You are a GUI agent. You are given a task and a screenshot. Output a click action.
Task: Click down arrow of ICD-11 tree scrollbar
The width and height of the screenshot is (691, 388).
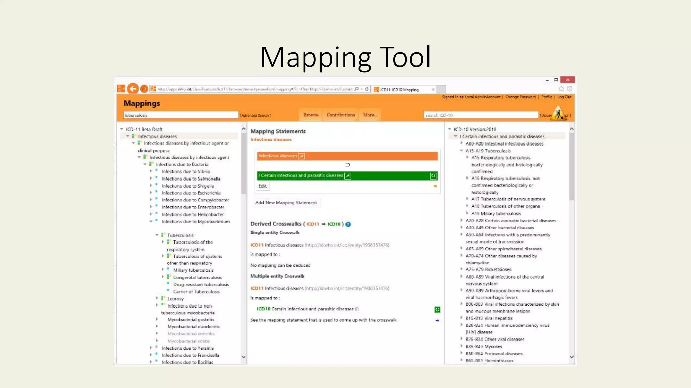pos(244,357)
